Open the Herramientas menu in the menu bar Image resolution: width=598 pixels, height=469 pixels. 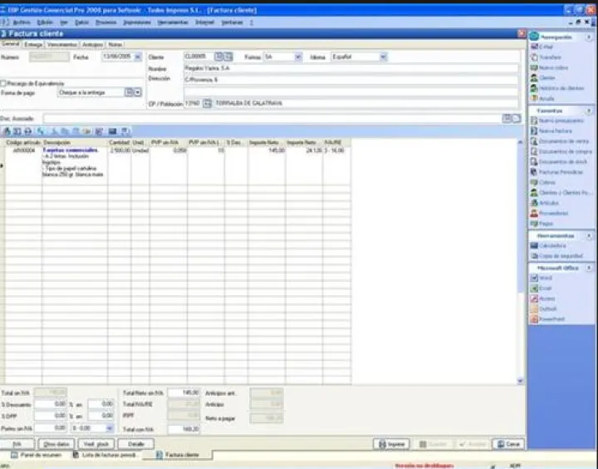[x=173, y=22]
